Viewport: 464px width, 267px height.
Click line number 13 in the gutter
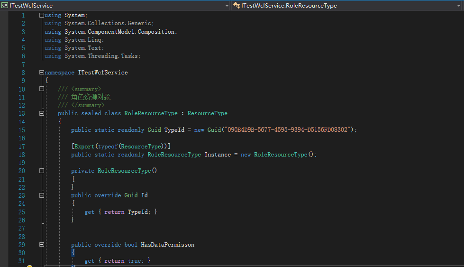(21, 113)
